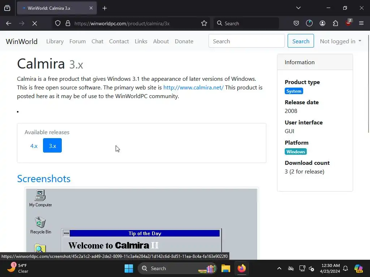Click the cloud sync tray icon
Image resolution: width=370 pixels, height=277 pixels.
(291, 268)
